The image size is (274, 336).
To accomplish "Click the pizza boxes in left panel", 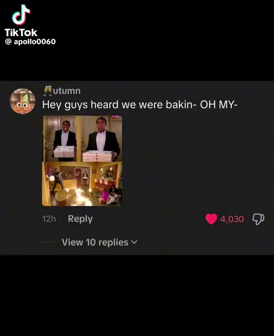I will (x=64, y=151).
